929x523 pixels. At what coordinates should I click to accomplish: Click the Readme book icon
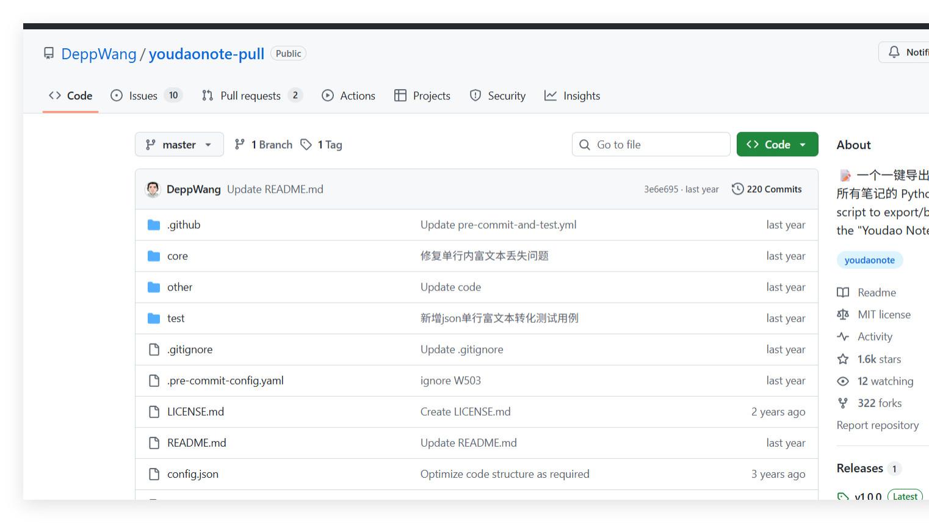[844, 292]
